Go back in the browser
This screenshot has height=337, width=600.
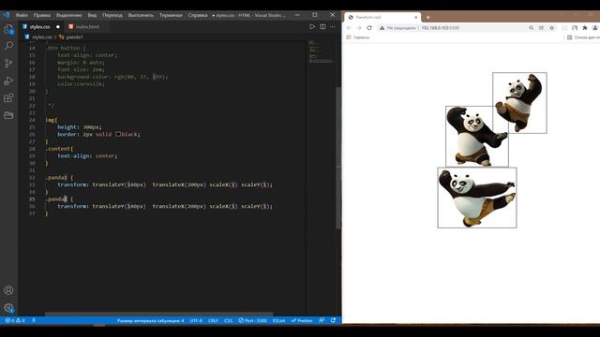pos(349,28)
